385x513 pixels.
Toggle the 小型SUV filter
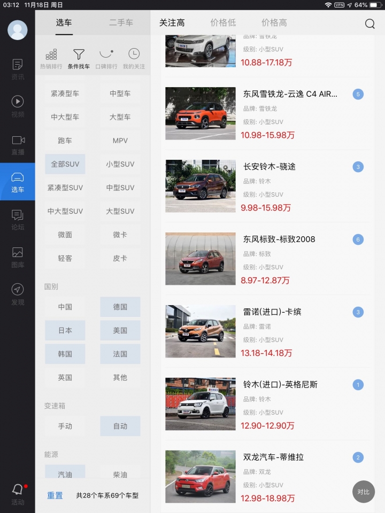[120, 164]
